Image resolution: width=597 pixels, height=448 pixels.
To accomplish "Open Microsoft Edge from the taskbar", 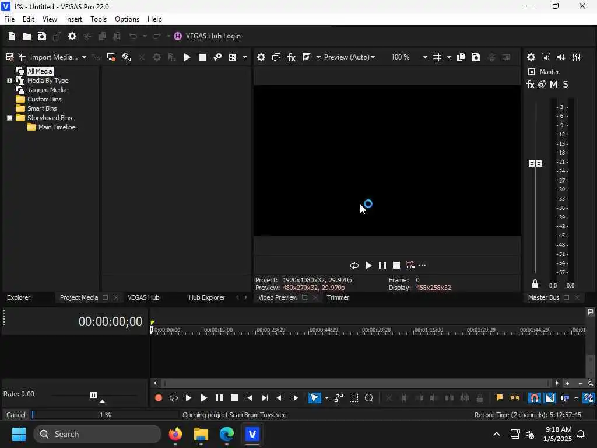I will tap(227, 434).
